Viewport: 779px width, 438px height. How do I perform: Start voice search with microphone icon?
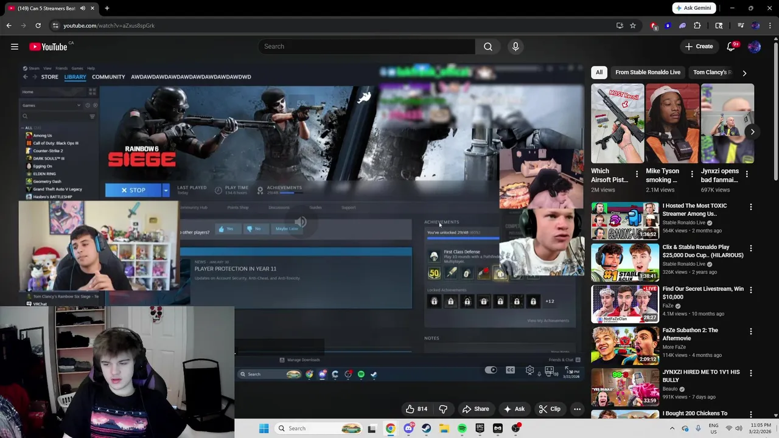point(515,46)
